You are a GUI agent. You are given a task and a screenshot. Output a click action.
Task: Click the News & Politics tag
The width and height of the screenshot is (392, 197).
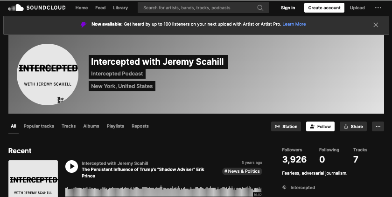tap(242, 171)
